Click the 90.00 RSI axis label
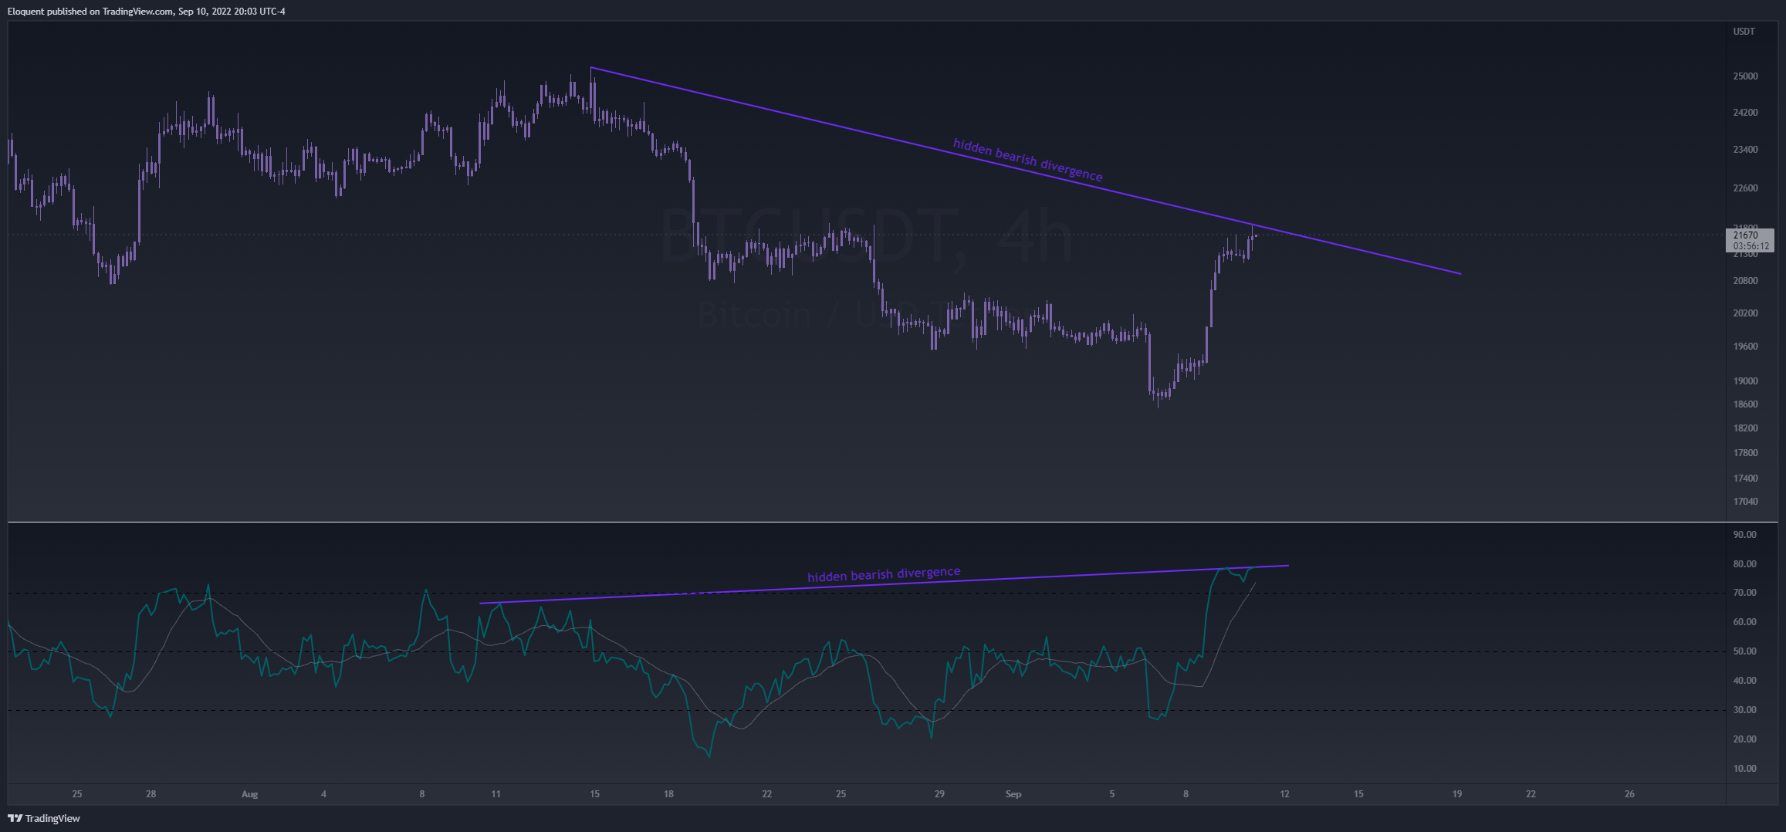This screenshot has height=832, width=1786. pos(1744,535)
